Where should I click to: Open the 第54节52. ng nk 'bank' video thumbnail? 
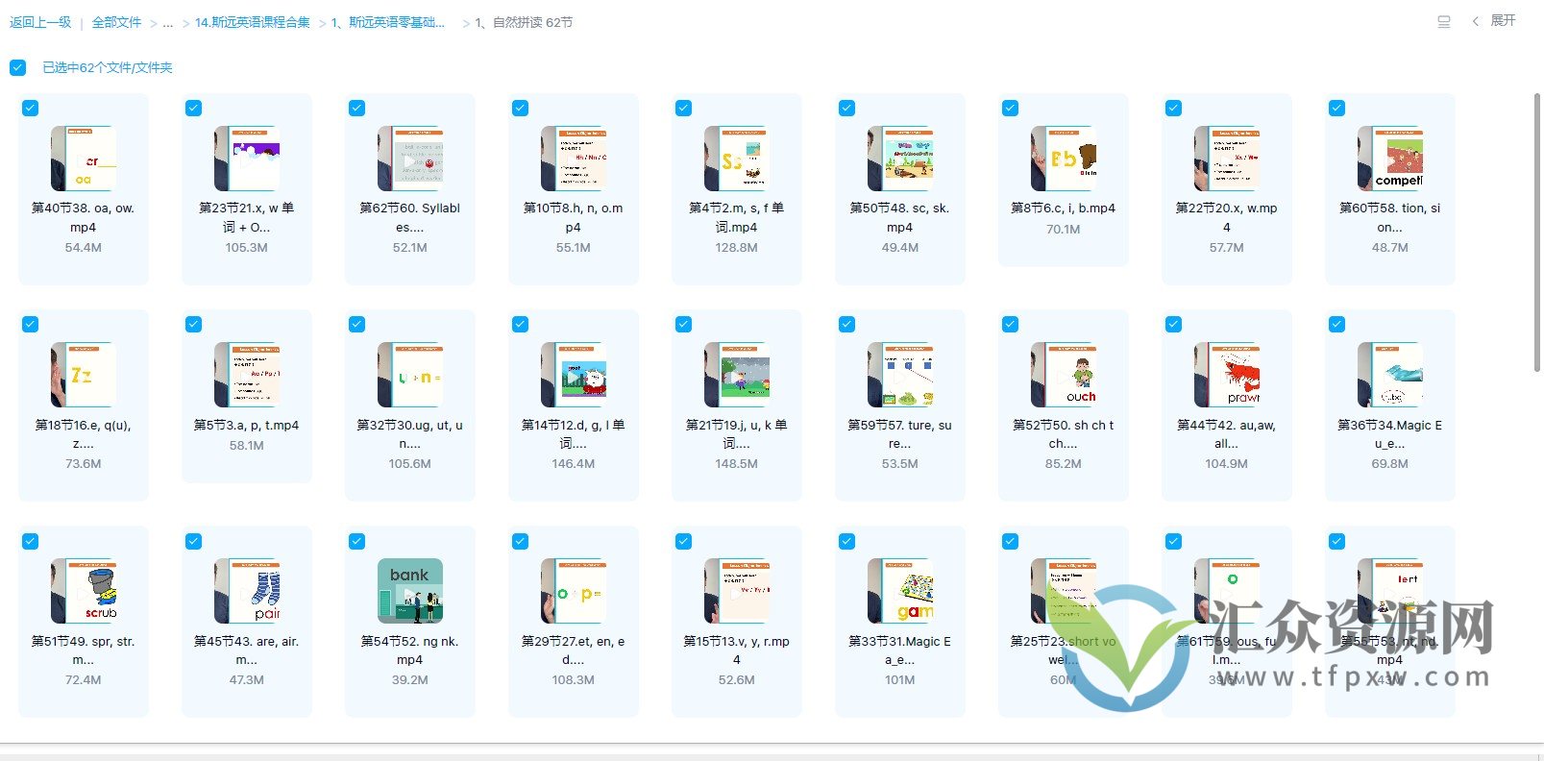click(410, 591)
